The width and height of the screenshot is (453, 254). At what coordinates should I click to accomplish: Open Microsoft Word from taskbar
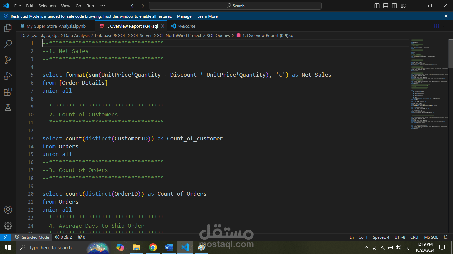coord(169,247)
